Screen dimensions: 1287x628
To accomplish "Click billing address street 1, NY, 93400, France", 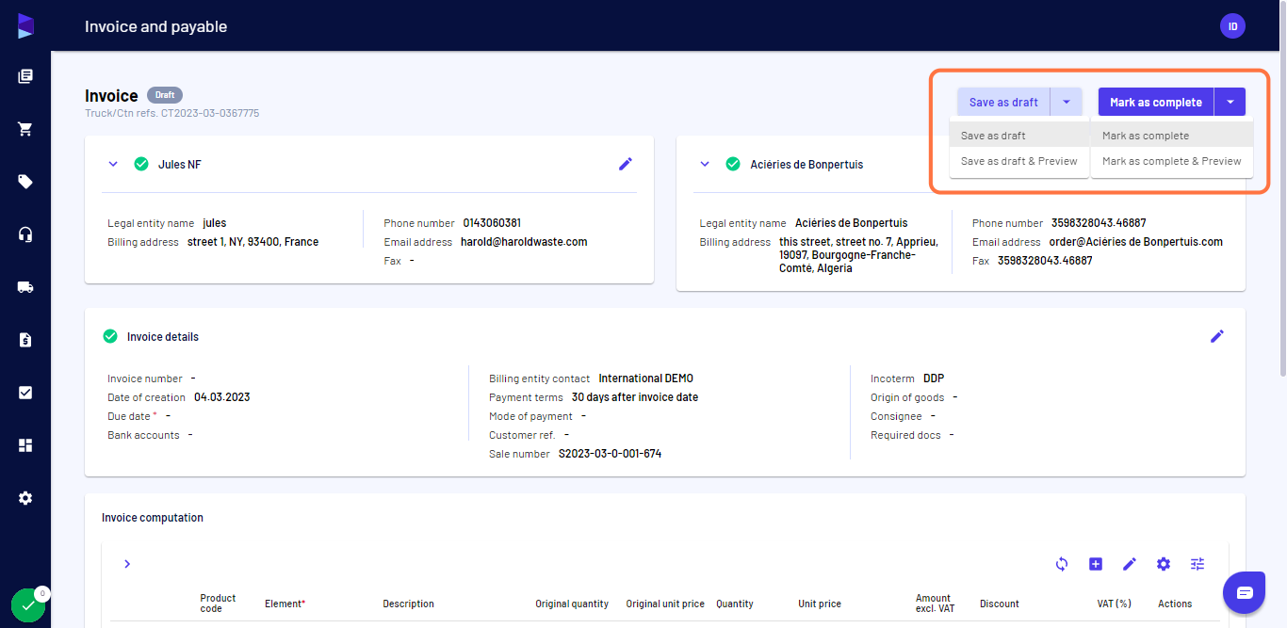I will point(253,242).
